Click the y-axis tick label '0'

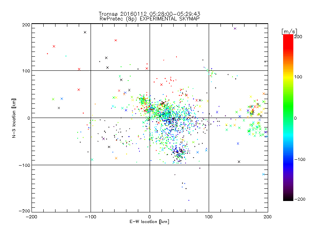pyautogui.click(x=29, y=118)
